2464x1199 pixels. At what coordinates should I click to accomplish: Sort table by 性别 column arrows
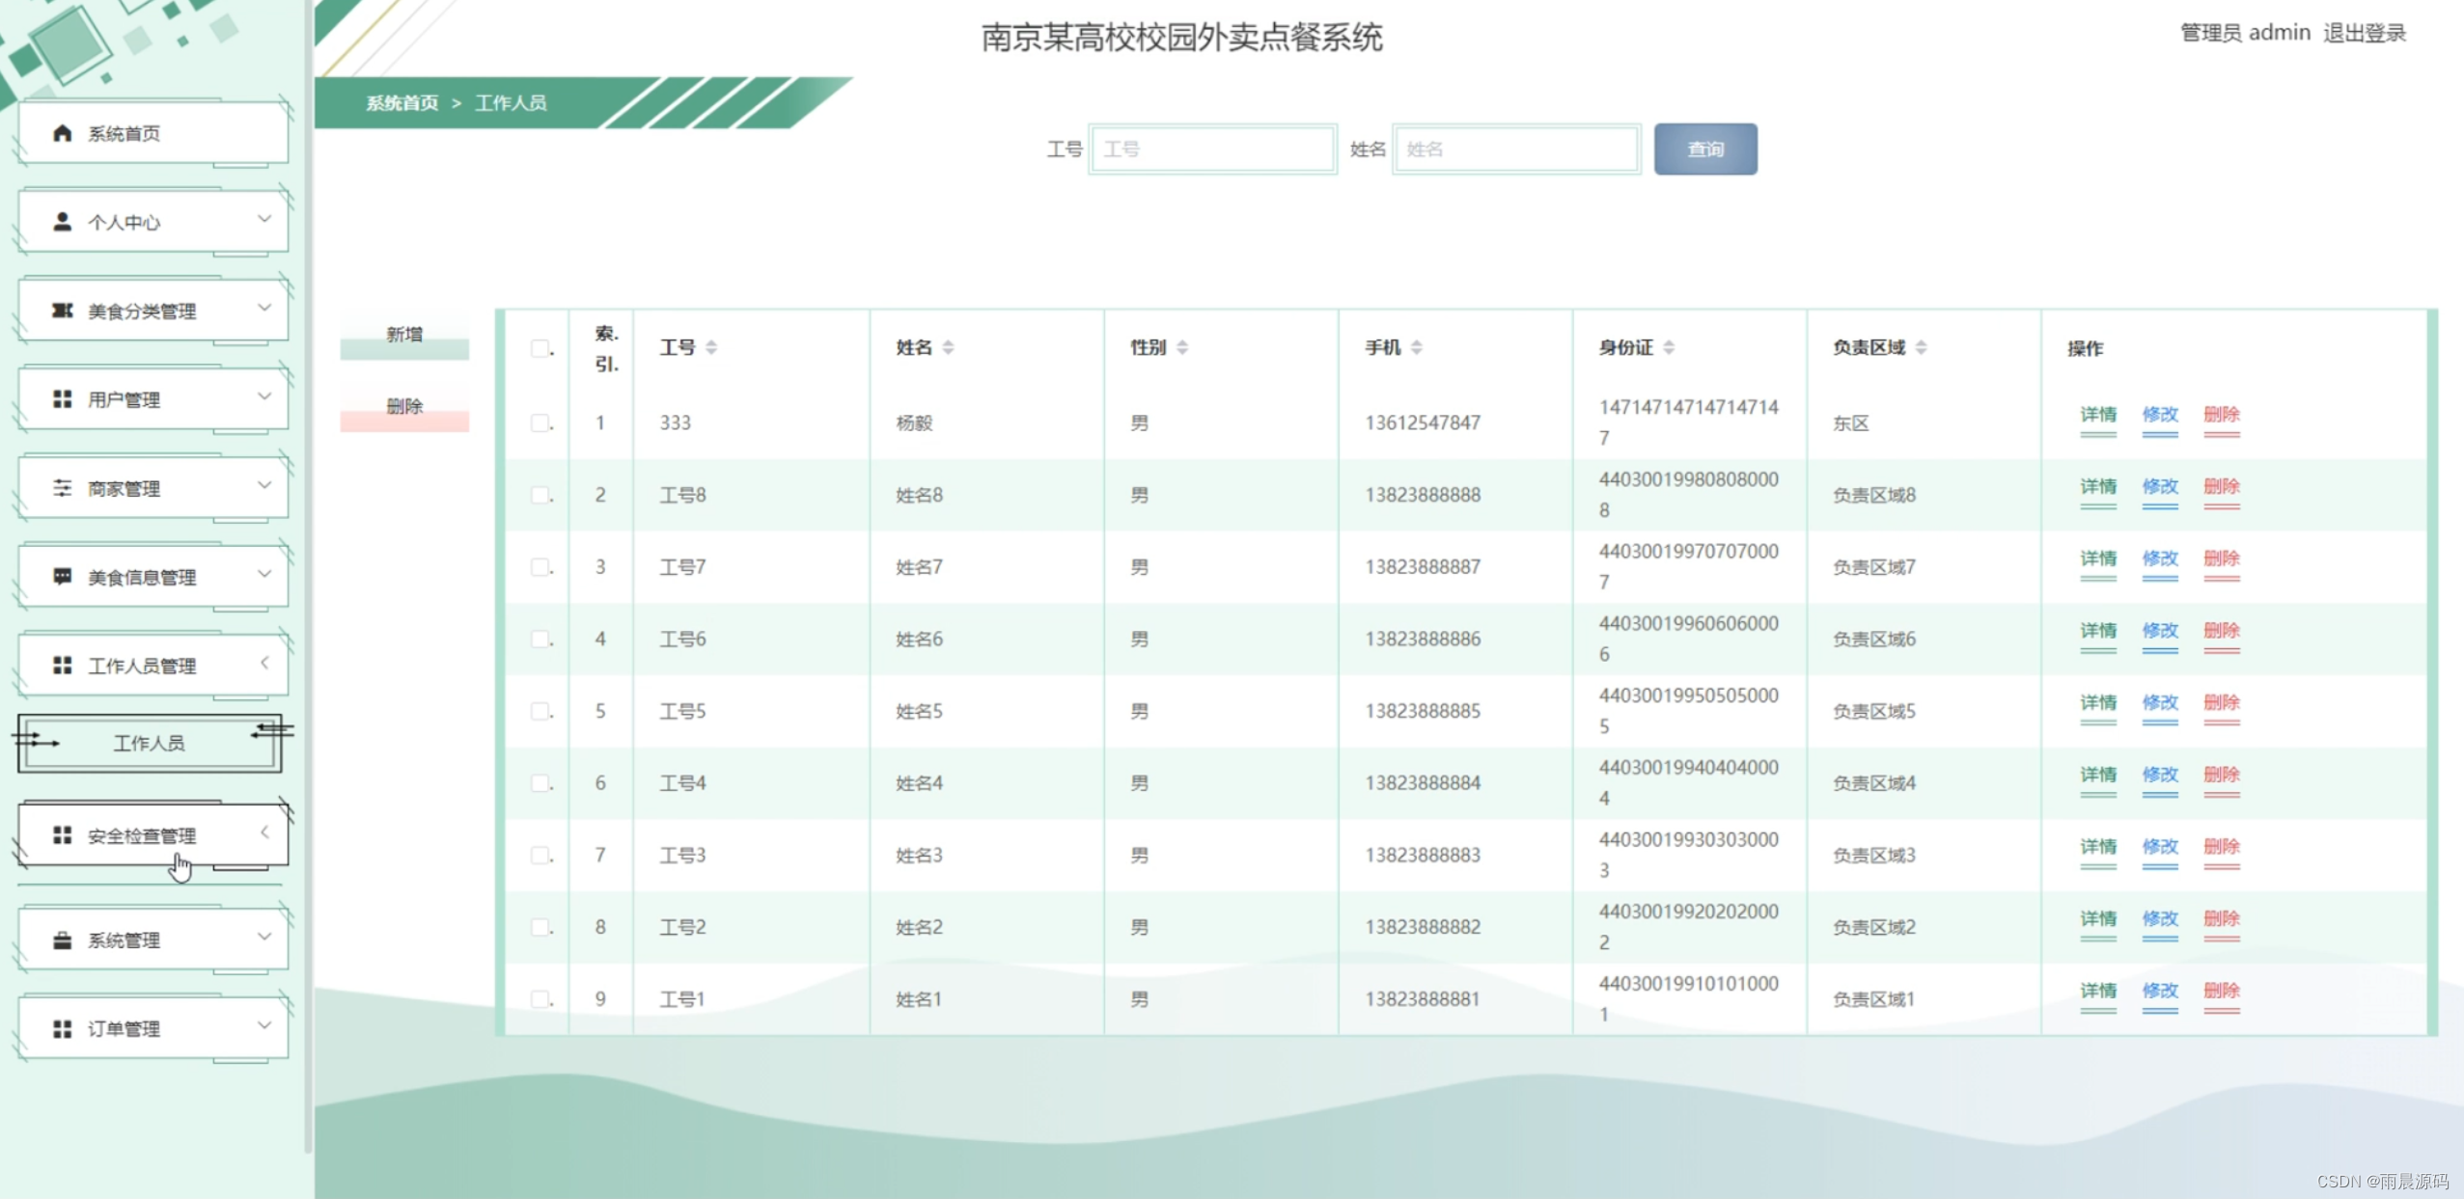click(x=1182, y=347)
